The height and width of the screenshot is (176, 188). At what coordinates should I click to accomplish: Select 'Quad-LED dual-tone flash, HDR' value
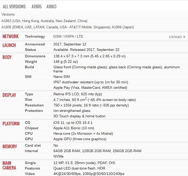[x=79, y=168]
